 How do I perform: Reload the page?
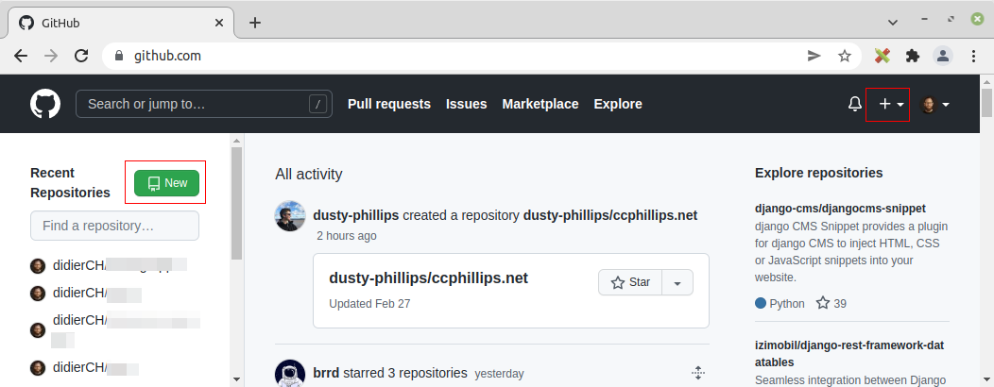click(81, 56)
